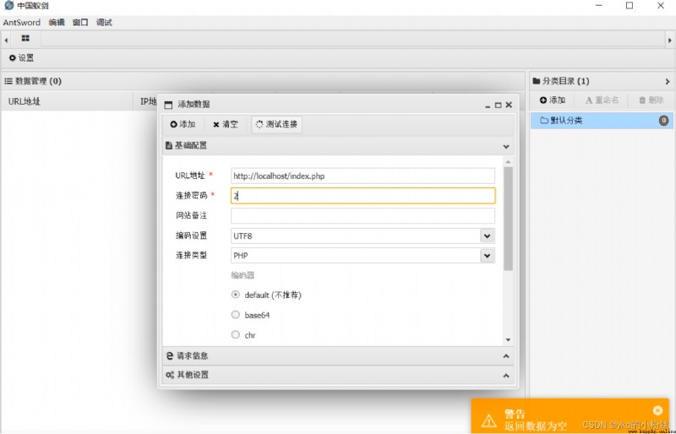Open the 窗口 menu
Viewport: 676px width, 434px height.
pos(80,23)
